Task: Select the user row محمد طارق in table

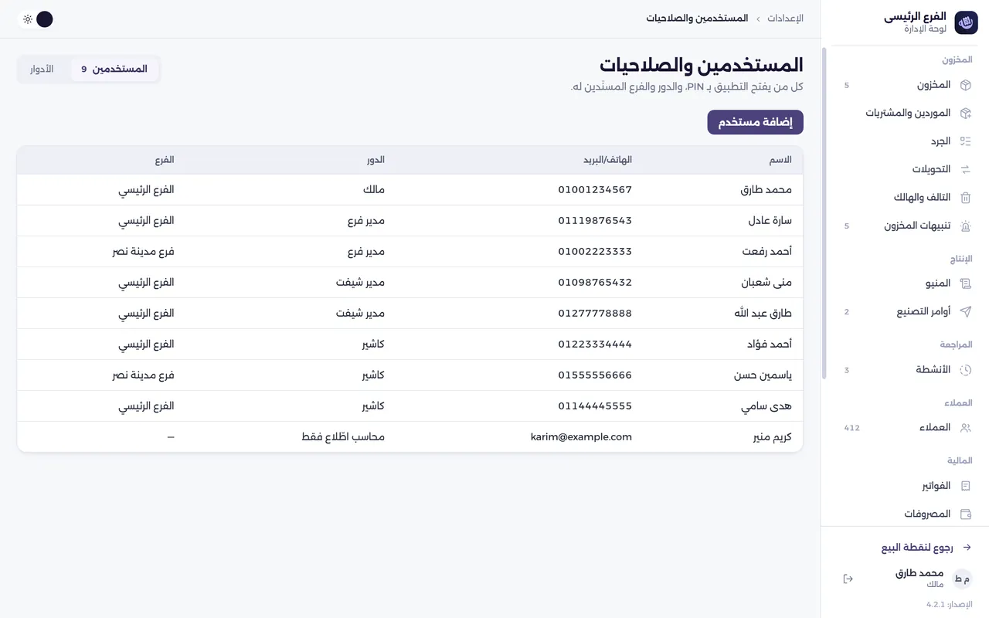Action: [410, 189]
